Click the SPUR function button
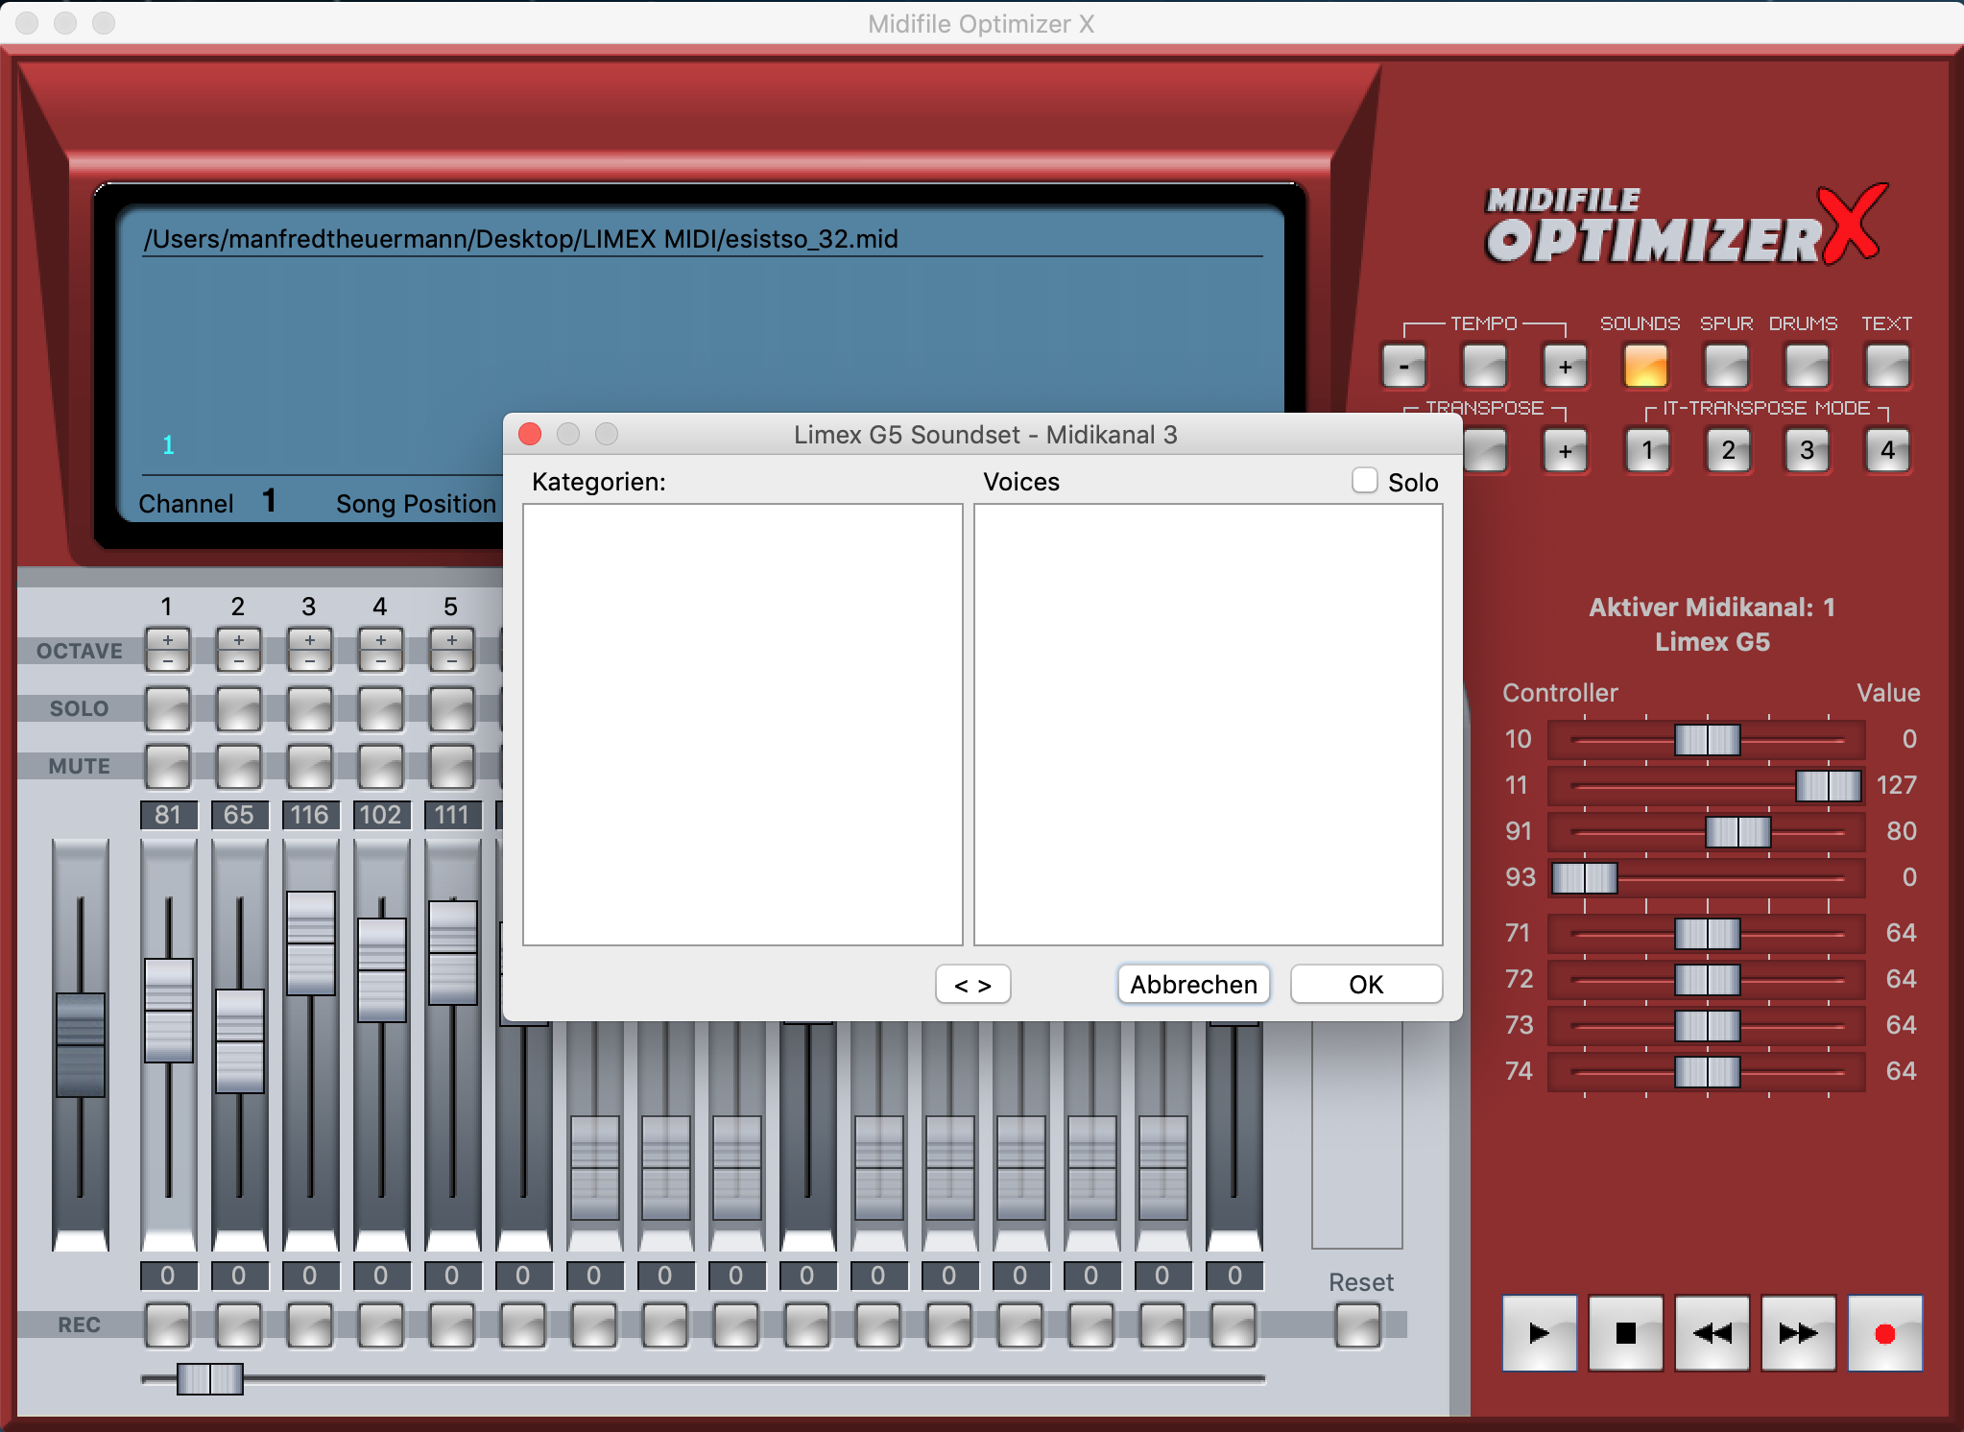The height and width of the screenshot is (1432, 1964). point(1725,366)
